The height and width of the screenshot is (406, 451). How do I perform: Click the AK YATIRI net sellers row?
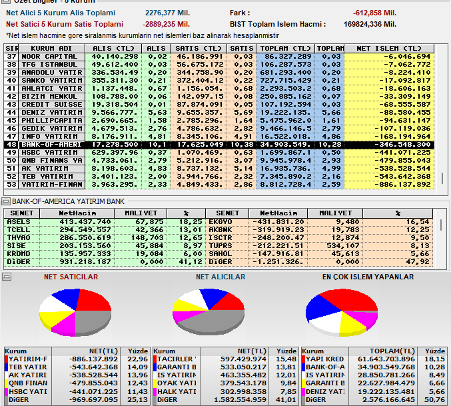tap(77, 375)
